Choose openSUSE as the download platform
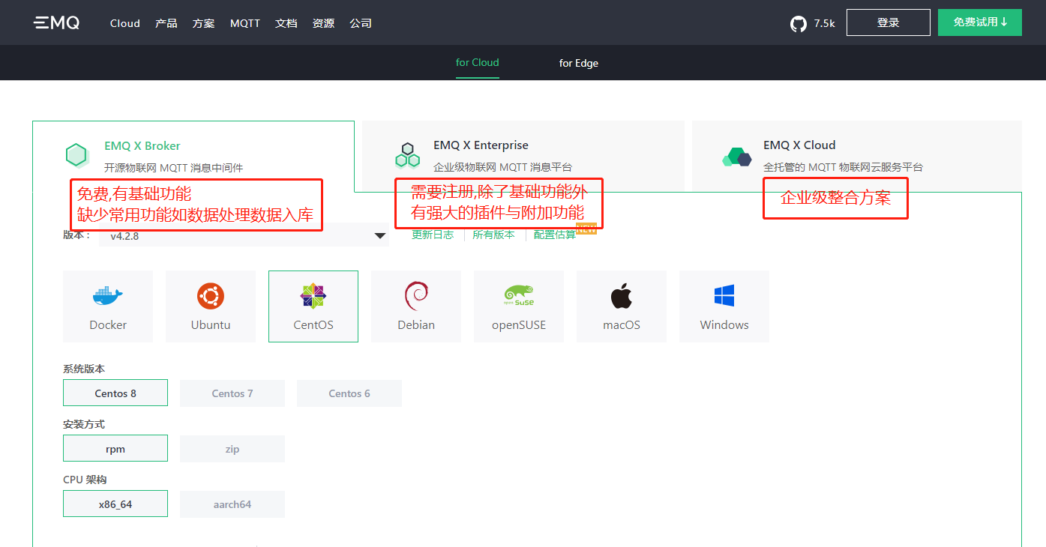The width and height of the screenshot is (1046, 547). tap(518, 306)
